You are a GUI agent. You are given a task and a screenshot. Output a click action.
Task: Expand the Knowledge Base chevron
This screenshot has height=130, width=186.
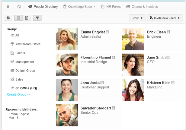95,6
